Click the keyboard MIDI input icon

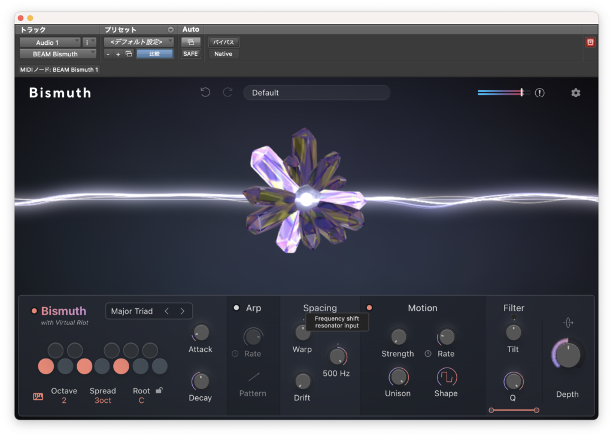(38, 397)
